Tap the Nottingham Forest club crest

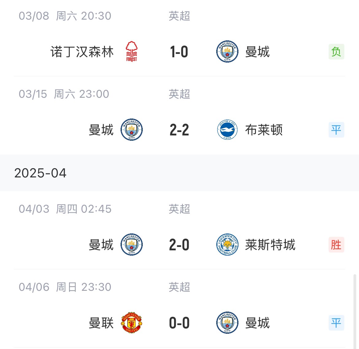(132, 51)
